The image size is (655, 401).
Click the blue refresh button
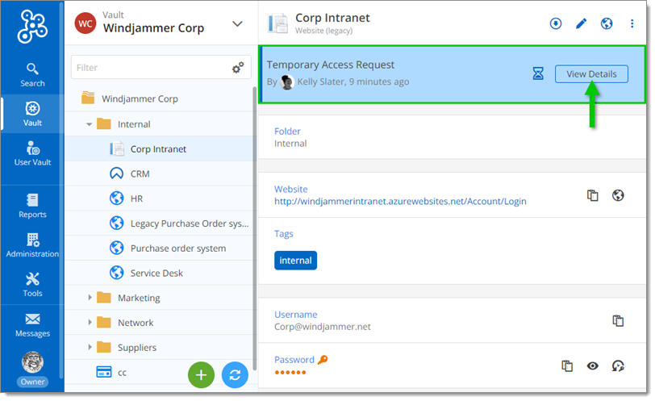235,374
